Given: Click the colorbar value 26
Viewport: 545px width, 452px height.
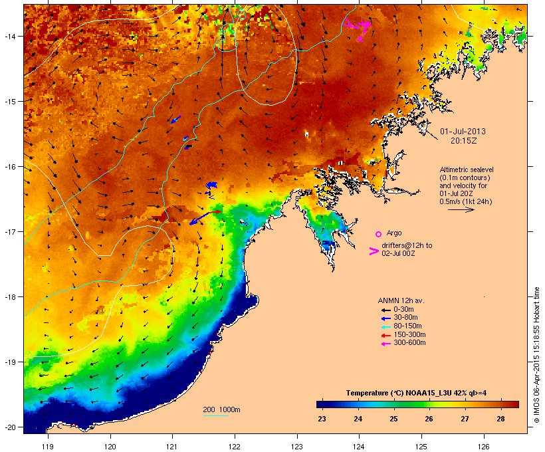Looking at the screenshot, I should pyautogui.click(x=429, y=419).
